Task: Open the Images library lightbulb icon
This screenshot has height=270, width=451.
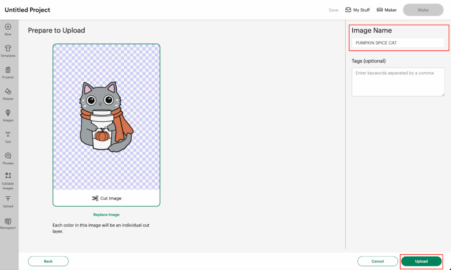Action: click(8, 113)
